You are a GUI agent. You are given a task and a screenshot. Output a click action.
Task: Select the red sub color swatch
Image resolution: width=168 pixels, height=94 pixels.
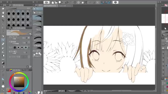10,91
